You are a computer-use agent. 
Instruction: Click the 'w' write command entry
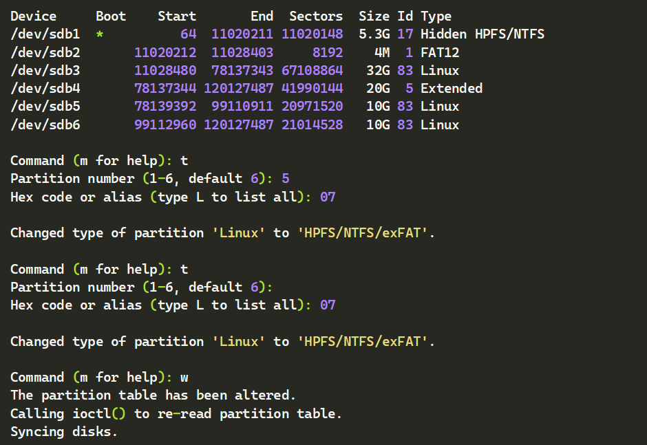click(184, 377)
